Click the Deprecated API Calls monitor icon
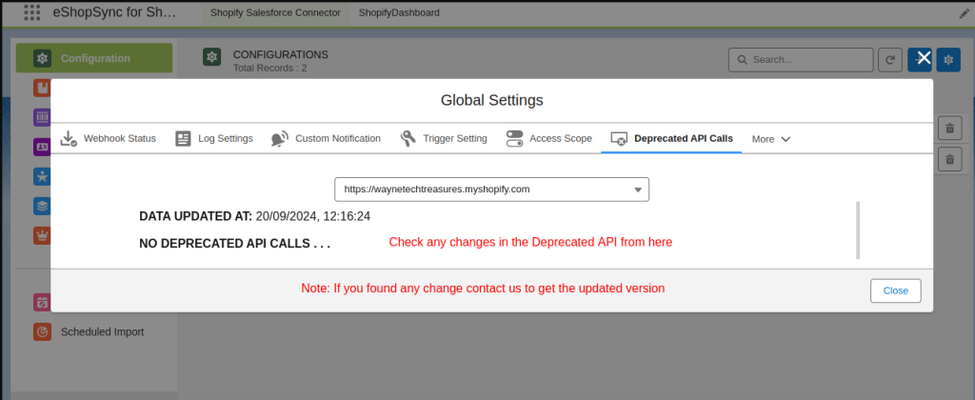The image size is (975, 400). (619, 139)
